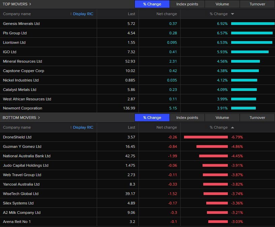Expand the BOTTOM MOVERS heading chevron
This screenshot has height=227, width=275.
[x=39, y=118]
